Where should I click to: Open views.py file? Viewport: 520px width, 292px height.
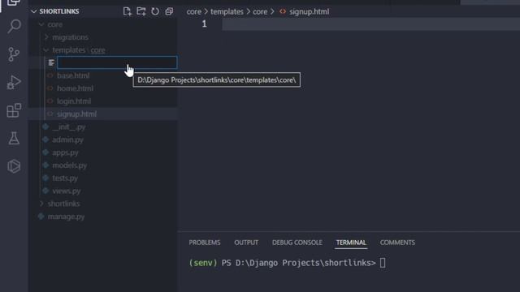pos(67,191)
